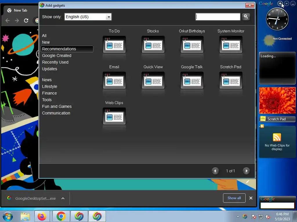This screenshot has height=222, width=297.
Task: Click the volume icon in system tray
Action: [x=268, y=217]
